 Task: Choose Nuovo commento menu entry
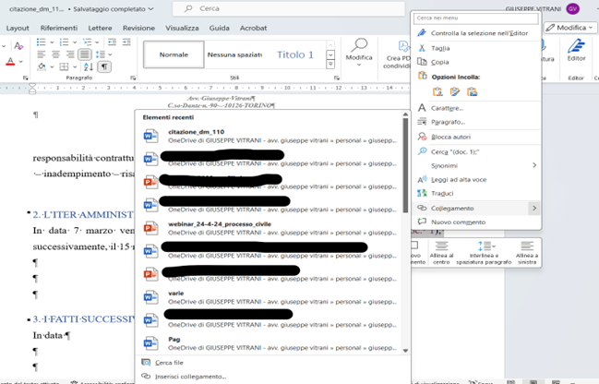coord(477,222)
